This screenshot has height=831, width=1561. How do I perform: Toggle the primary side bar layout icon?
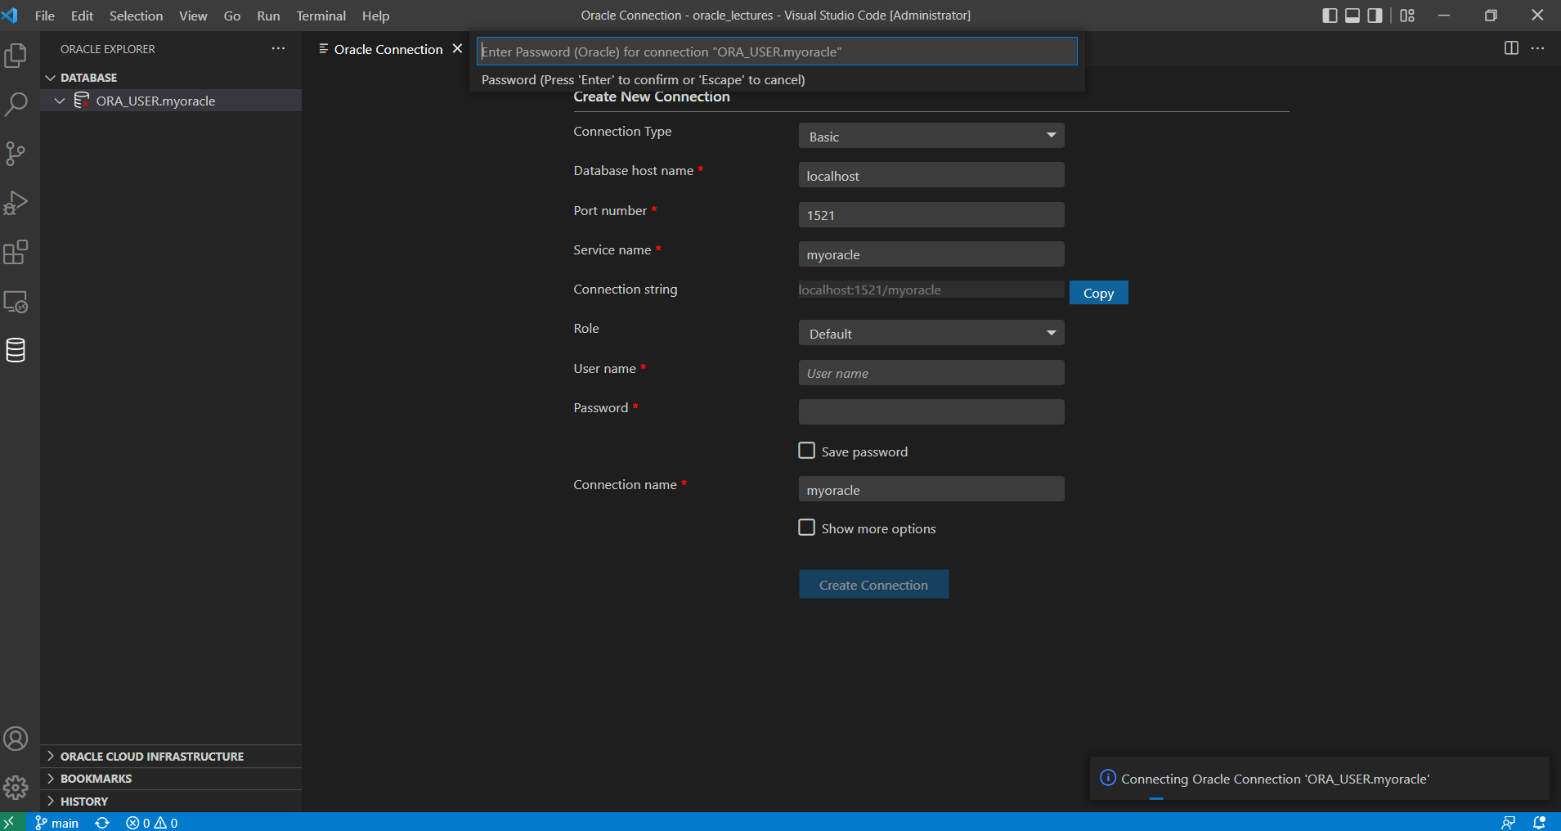1330,16
